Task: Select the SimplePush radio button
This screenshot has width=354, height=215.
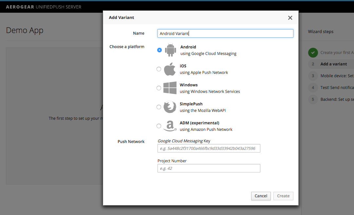Action: pyautogui.click(x=159, y=107)
